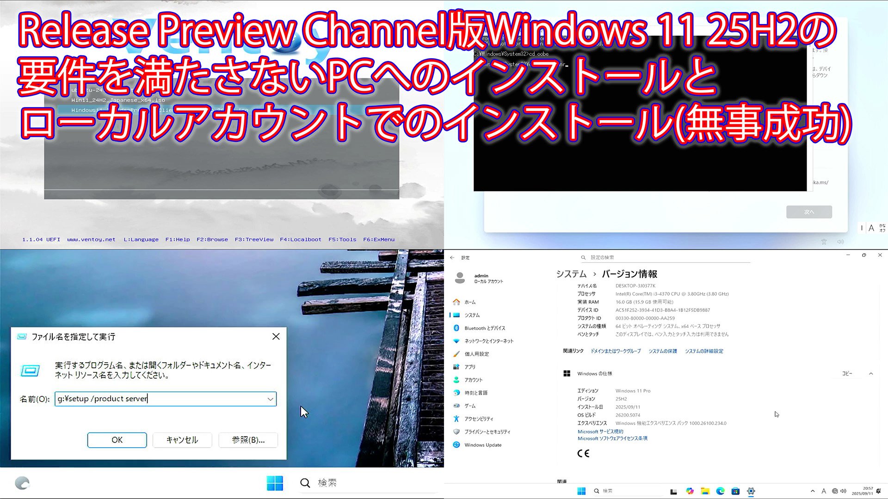This screenshot has height=499, width=888.
Task: Click device name DESKTOP-3J0377K
Action: point(635,286)
